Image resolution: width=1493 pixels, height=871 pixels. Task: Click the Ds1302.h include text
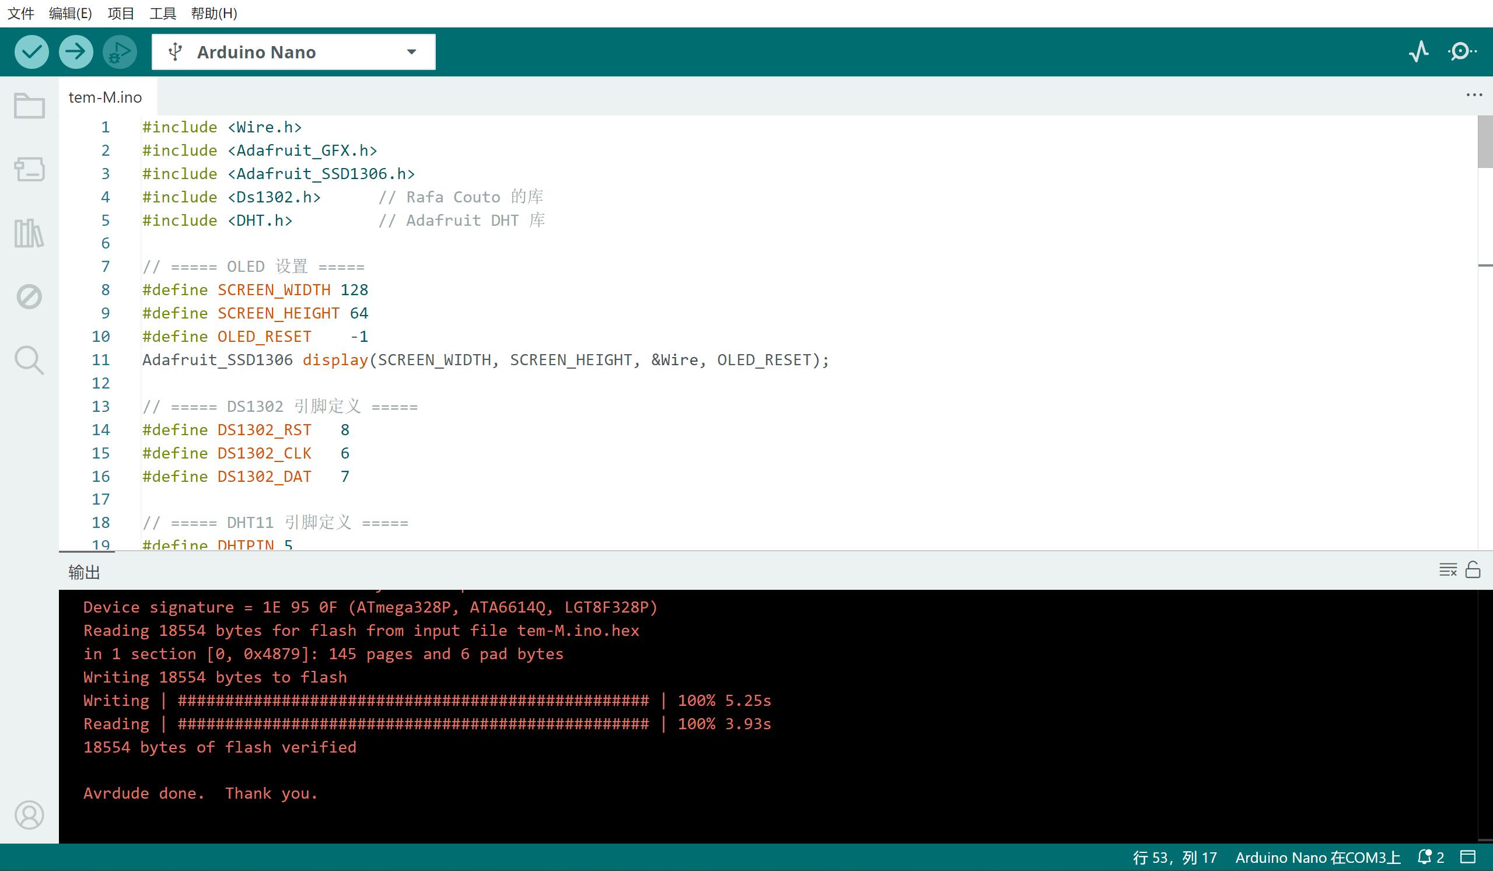pyautogui.click(x=274, y=197)
